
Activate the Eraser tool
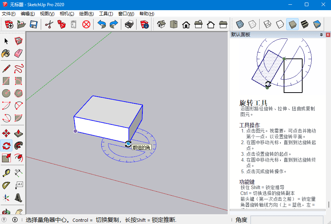click(x=19, y=53)
